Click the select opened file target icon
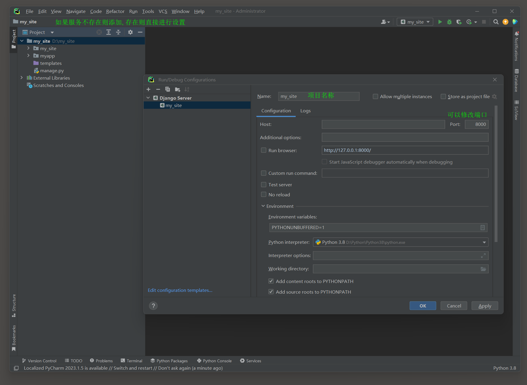 click(99, 32)
